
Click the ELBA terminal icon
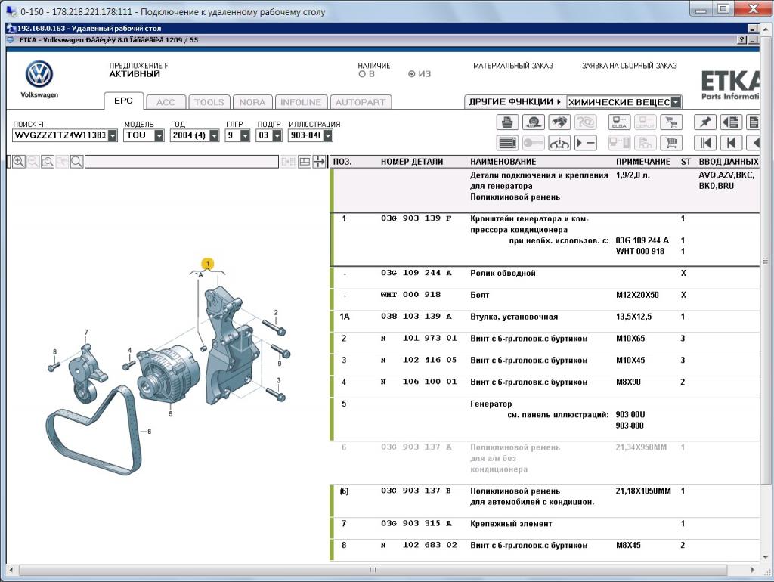point(619,122)
